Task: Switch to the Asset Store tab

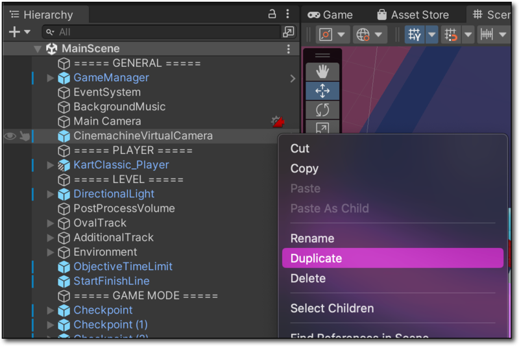Action: [412, 14]
